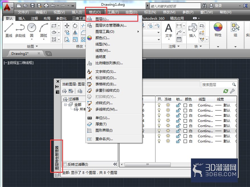Collapse layer filter tree with double chevron
Image resolution: width=250 pixels, height=187 pixels.
pyautogui.click(x=115, y=164)
